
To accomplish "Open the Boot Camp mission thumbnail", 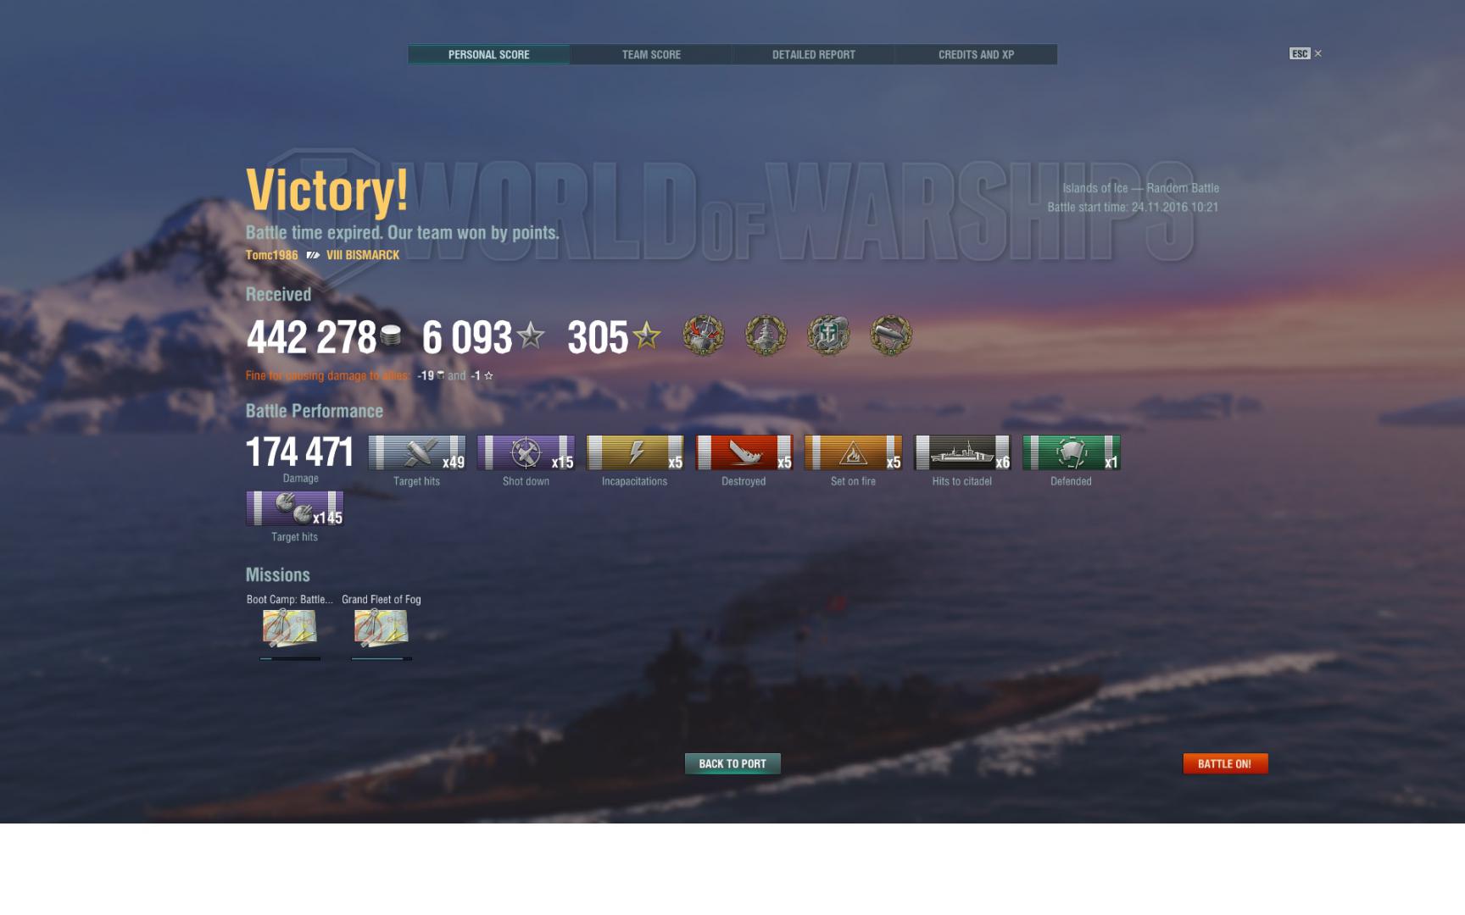I will [x=290, y=628].
